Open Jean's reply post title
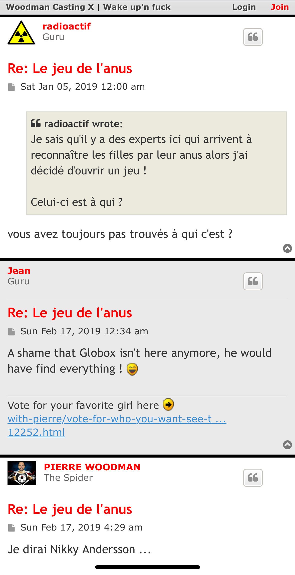 pyautogui.click(x=70, y=313)
